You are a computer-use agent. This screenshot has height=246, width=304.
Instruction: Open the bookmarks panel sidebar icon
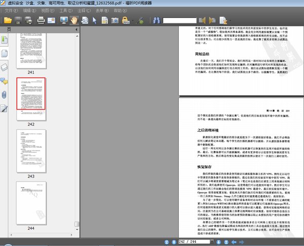coord(4,40)
